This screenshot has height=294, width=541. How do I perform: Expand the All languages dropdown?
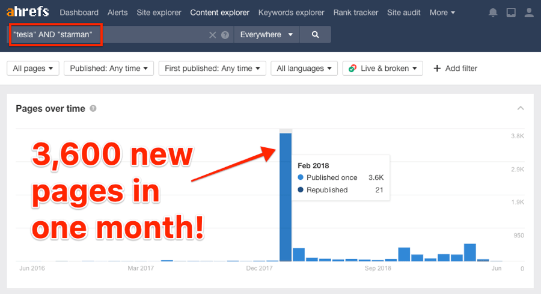tap(304, 69)
